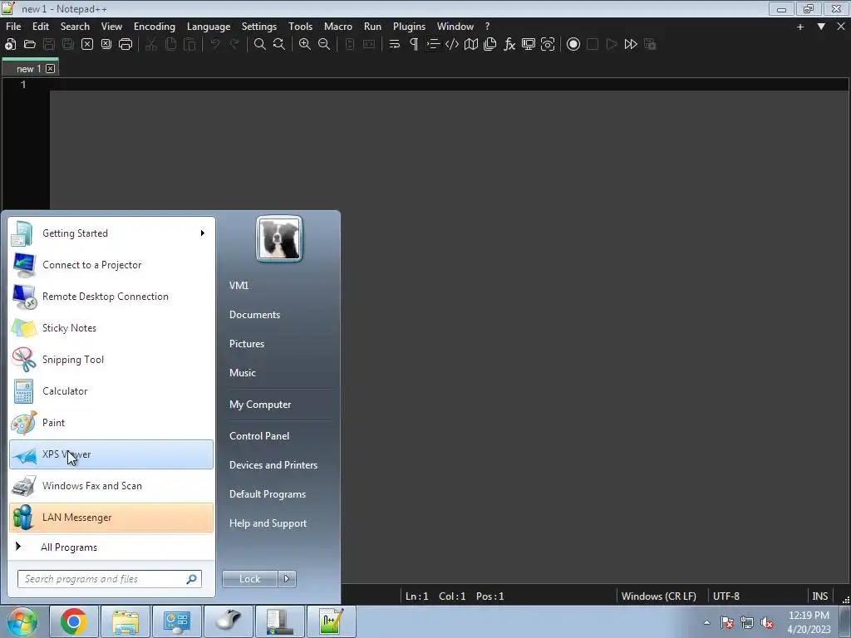The height and width of the screenshot is (638, 851).
Task: Click the Open file folder icon
Action: [30, 45]
